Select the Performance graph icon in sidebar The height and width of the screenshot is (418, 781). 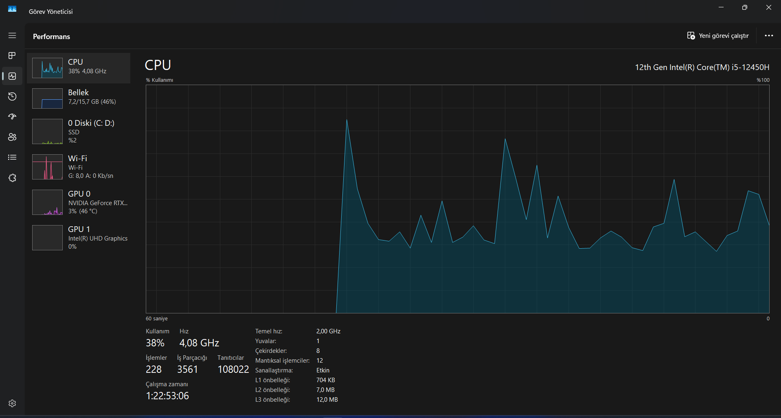tap(12, 76)
